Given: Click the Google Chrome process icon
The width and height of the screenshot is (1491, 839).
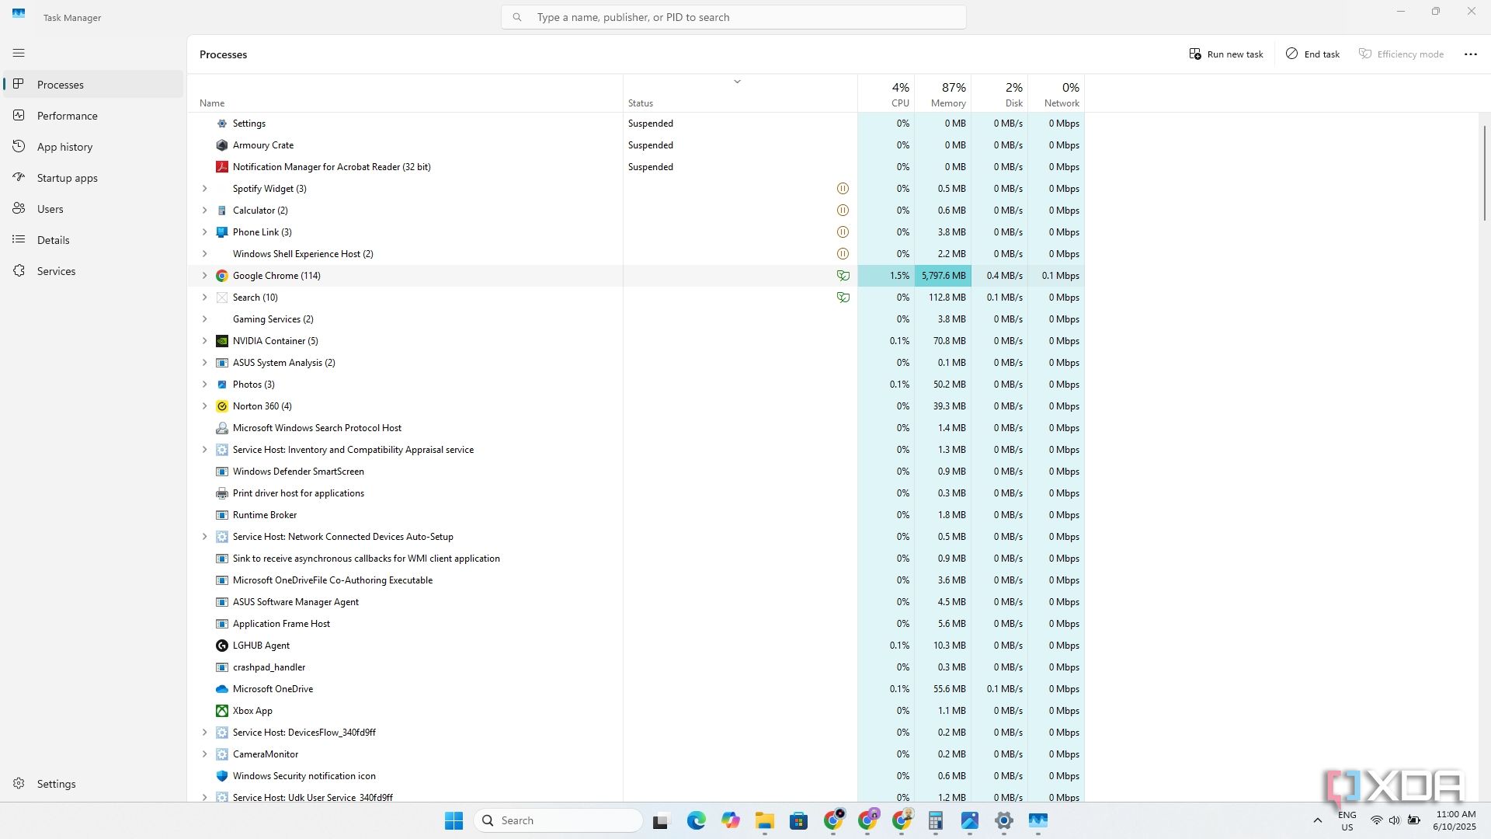Looking at the screenshot, I should (221, 276).
